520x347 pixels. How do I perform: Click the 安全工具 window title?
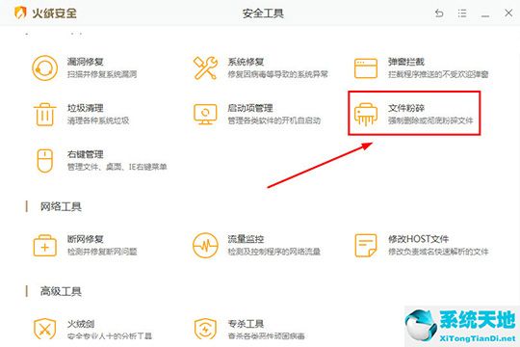point(263,13)
